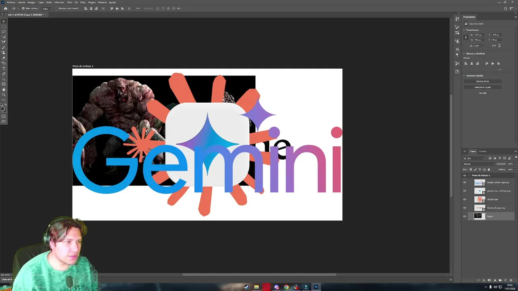Collapse the Alinear y distribuir section
Image resolution: width=518 pixels, height=291 pixels.
tap(464, 54)
